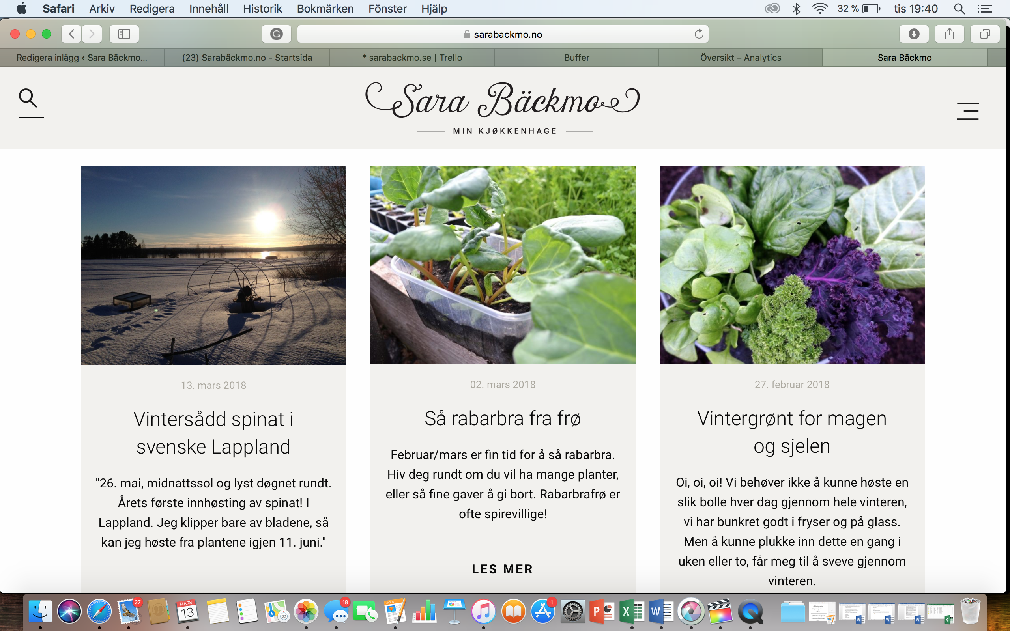Screen dimensions: 1010x631
Task: Switch to Översikt – Analytics tab
Action: (x=741, y=58)
